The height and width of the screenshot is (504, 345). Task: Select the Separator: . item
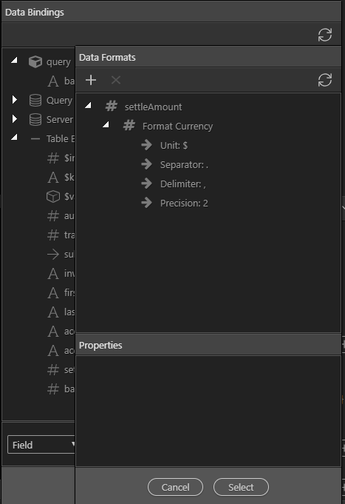[x=184, y=164]
